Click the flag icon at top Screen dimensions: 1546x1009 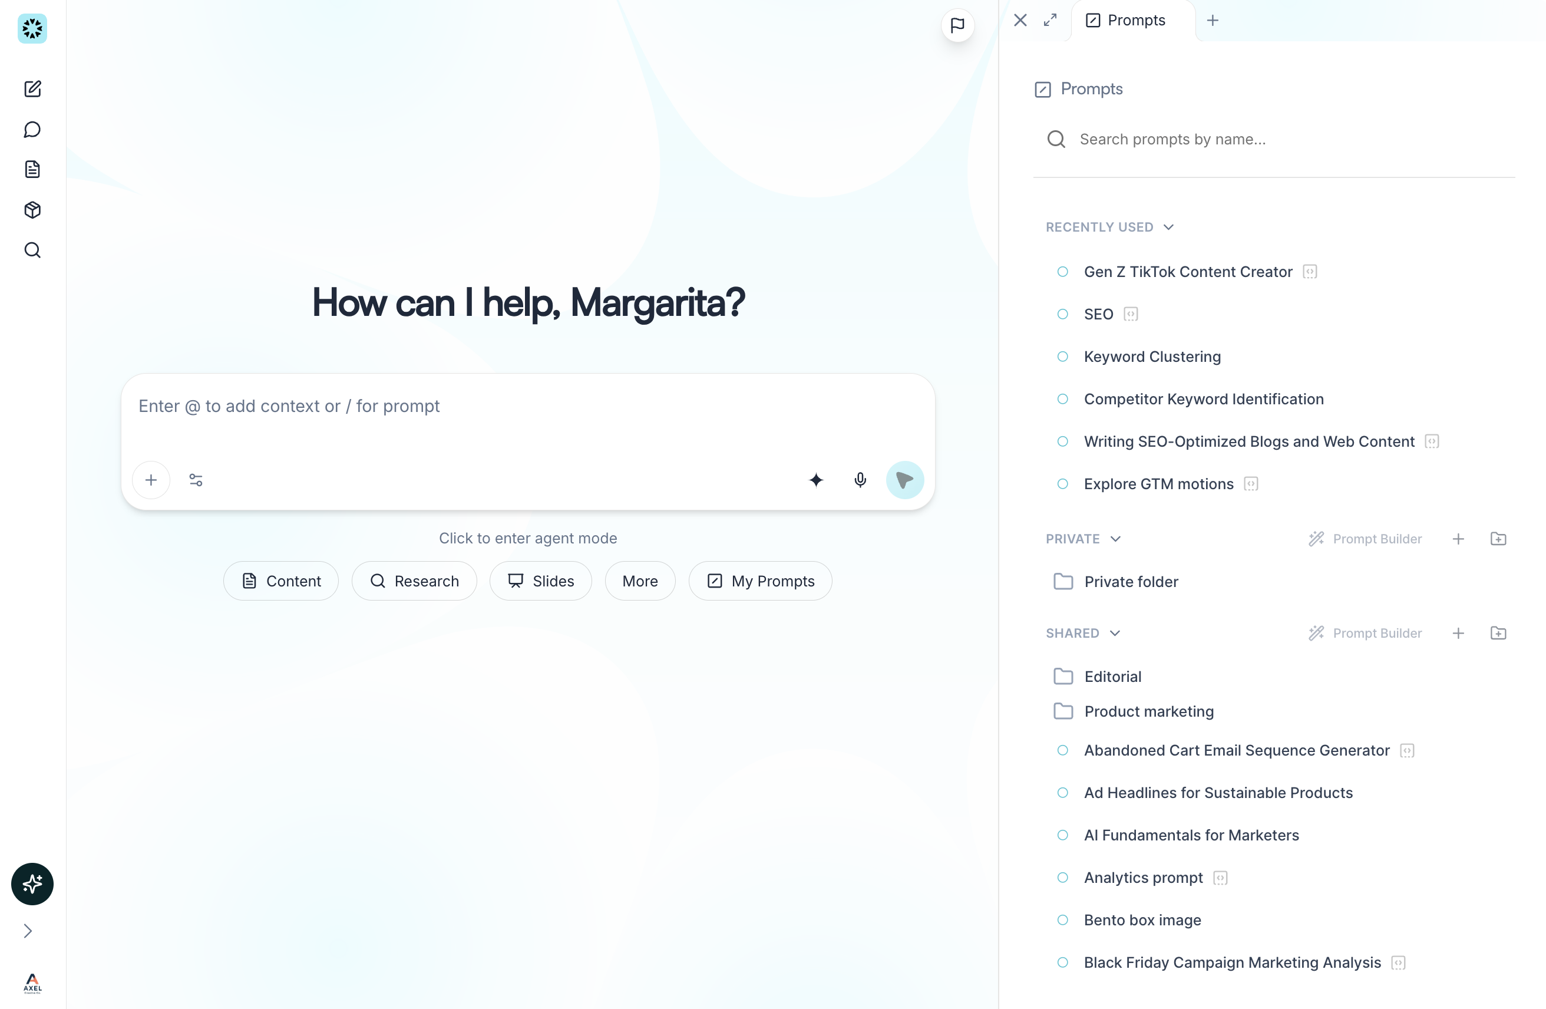point(957,25)
